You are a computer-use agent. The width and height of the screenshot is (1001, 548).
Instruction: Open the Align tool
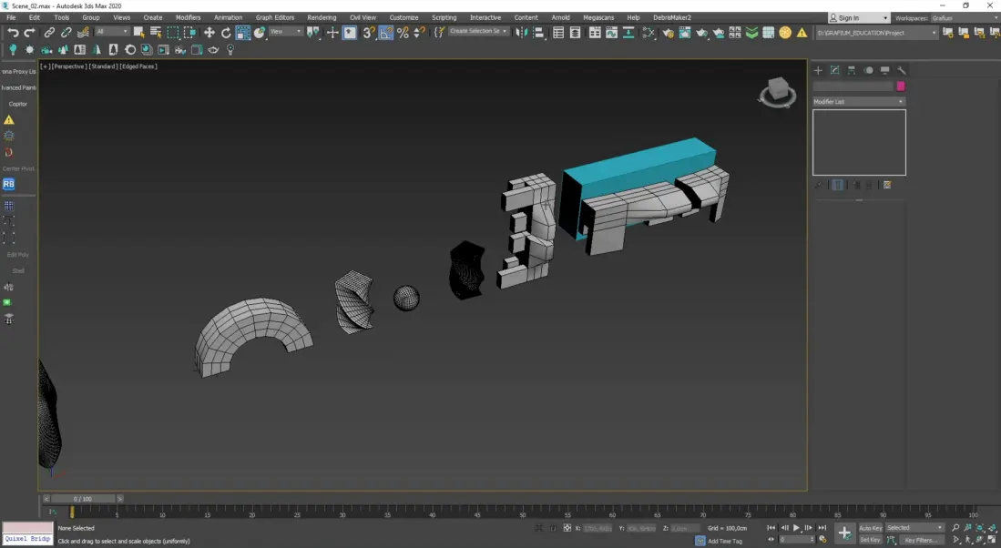click(538, 33)
